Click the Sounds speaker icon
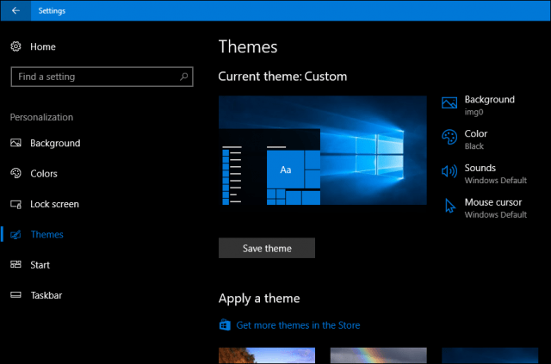This screenshot has height=364, width=551. point(449,171)
